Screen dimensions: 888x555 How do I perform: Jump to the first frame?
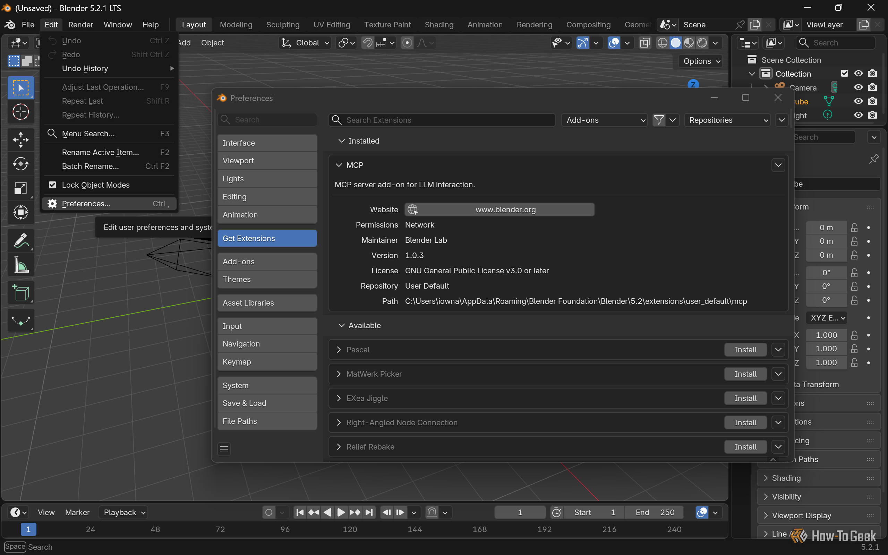(x=300, y=512)
